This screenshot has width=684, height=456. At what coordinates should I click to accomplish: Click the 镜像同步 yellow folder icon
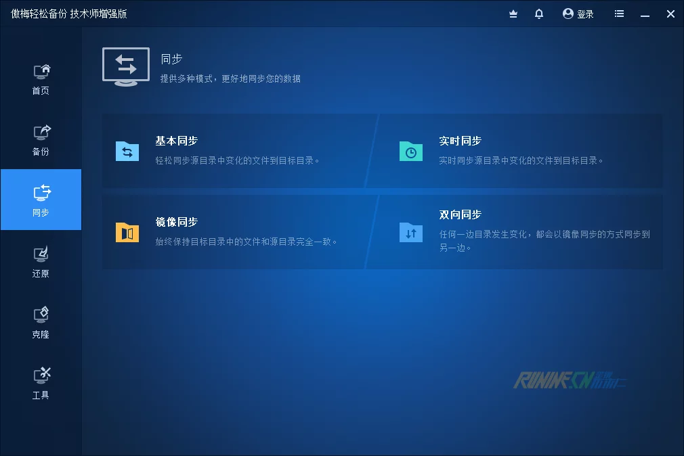click(x=127, y=232)
